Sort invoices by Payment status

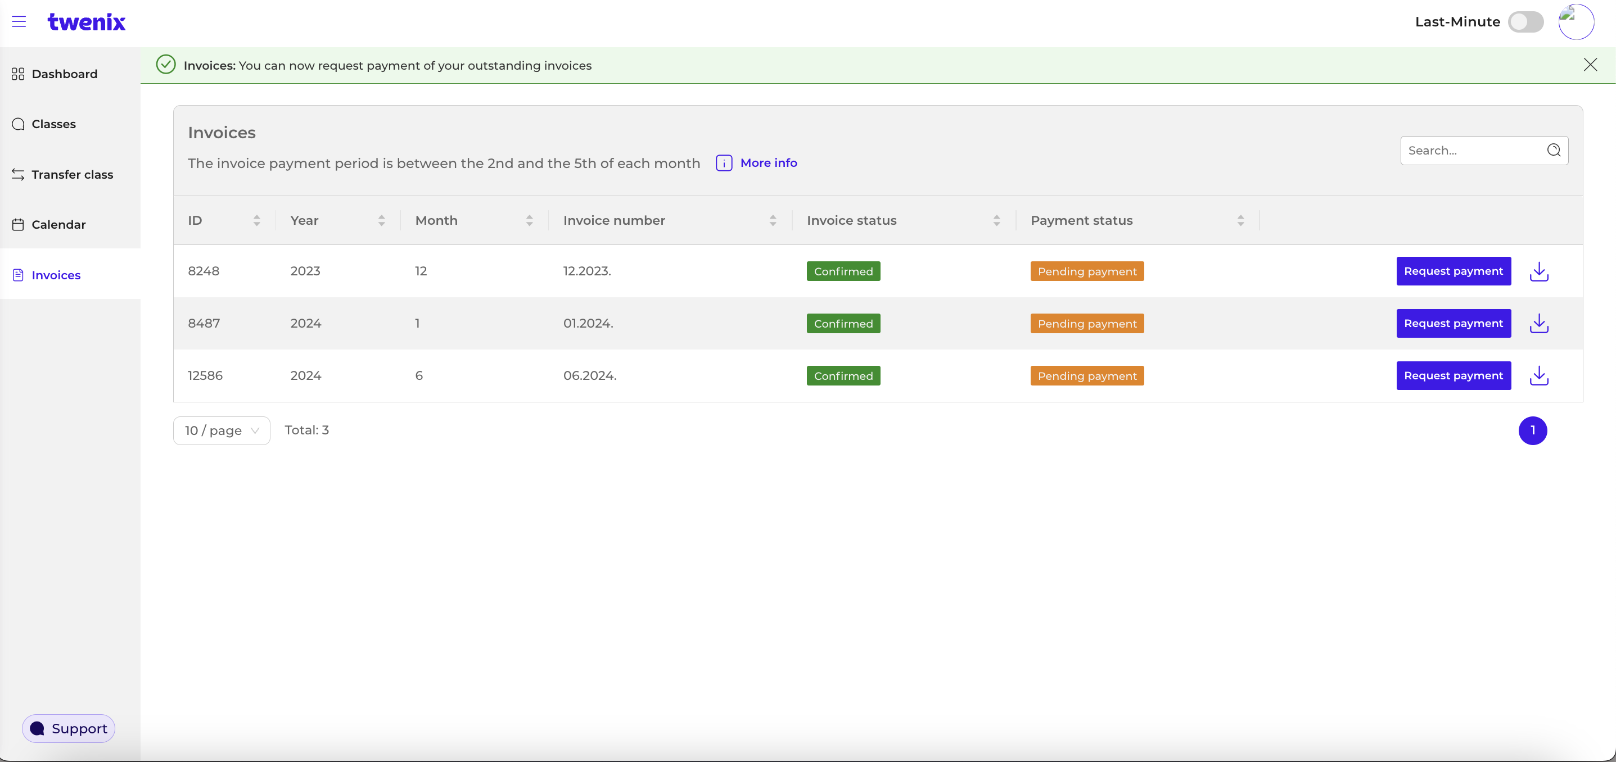[x=1241, y=220]
